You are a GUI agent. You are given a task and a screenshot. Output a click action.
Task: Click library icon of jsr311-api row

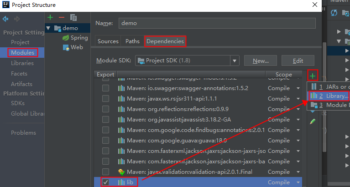pos(121,99)
